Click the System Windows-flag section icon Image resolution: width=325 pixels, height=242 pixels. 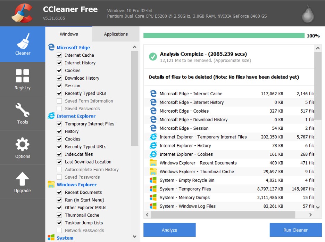coord(51,237)
